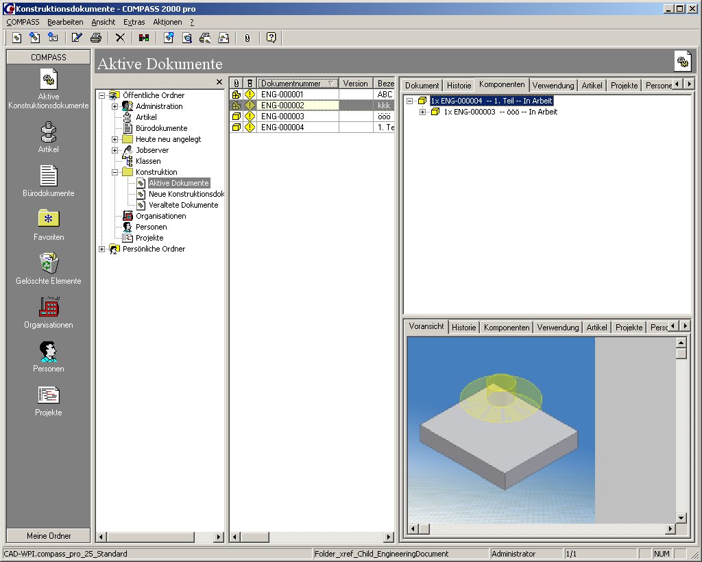
Task: Select ENG-000001 document row
Action: click(x=312, y=95)
